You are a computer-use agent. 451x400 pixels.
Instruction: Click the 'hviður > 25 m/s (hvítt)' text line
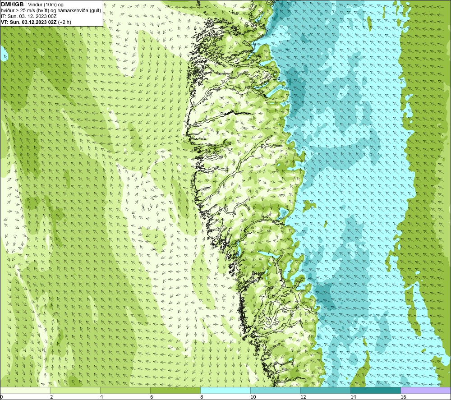pyautogui.click(x=26, y=11)
